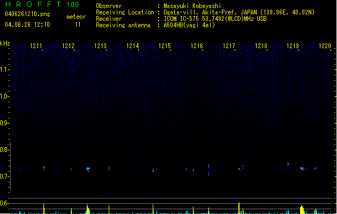Click the echo cluster just after 1219
This screenshot has height=214, width=337.
click(x=302, y=169)
